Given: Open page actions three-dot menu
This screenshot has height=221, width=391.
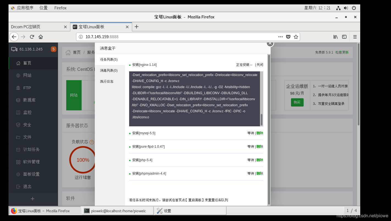Looking at the screenshot, I should click(280, 37).
